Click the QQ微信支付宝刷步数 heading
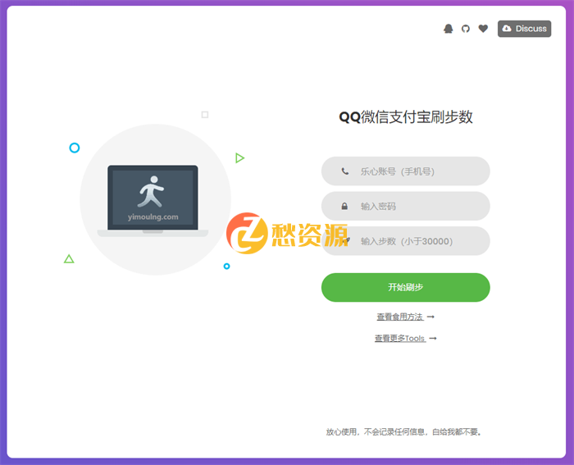574x465 pixels. (x=406, y=117)
